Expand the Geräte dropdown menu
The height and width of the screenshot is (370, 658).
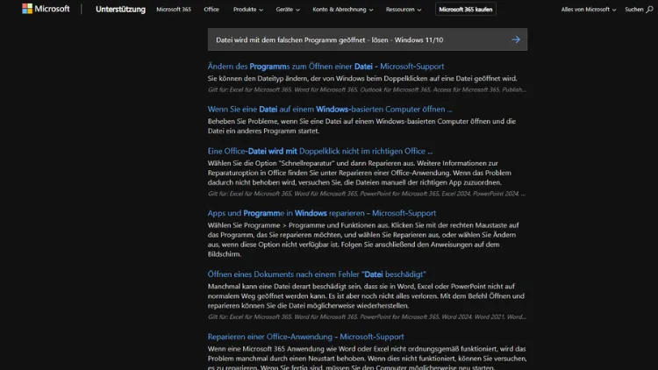click(x=287, y=10)
